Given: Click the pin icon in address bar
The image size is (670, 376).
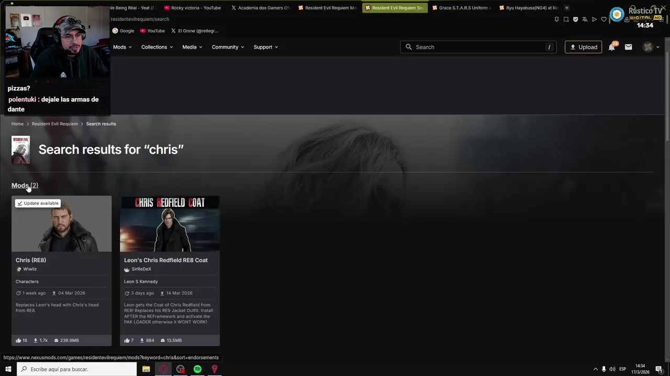Looking at the screenshot, I should [x=556, y=19].
